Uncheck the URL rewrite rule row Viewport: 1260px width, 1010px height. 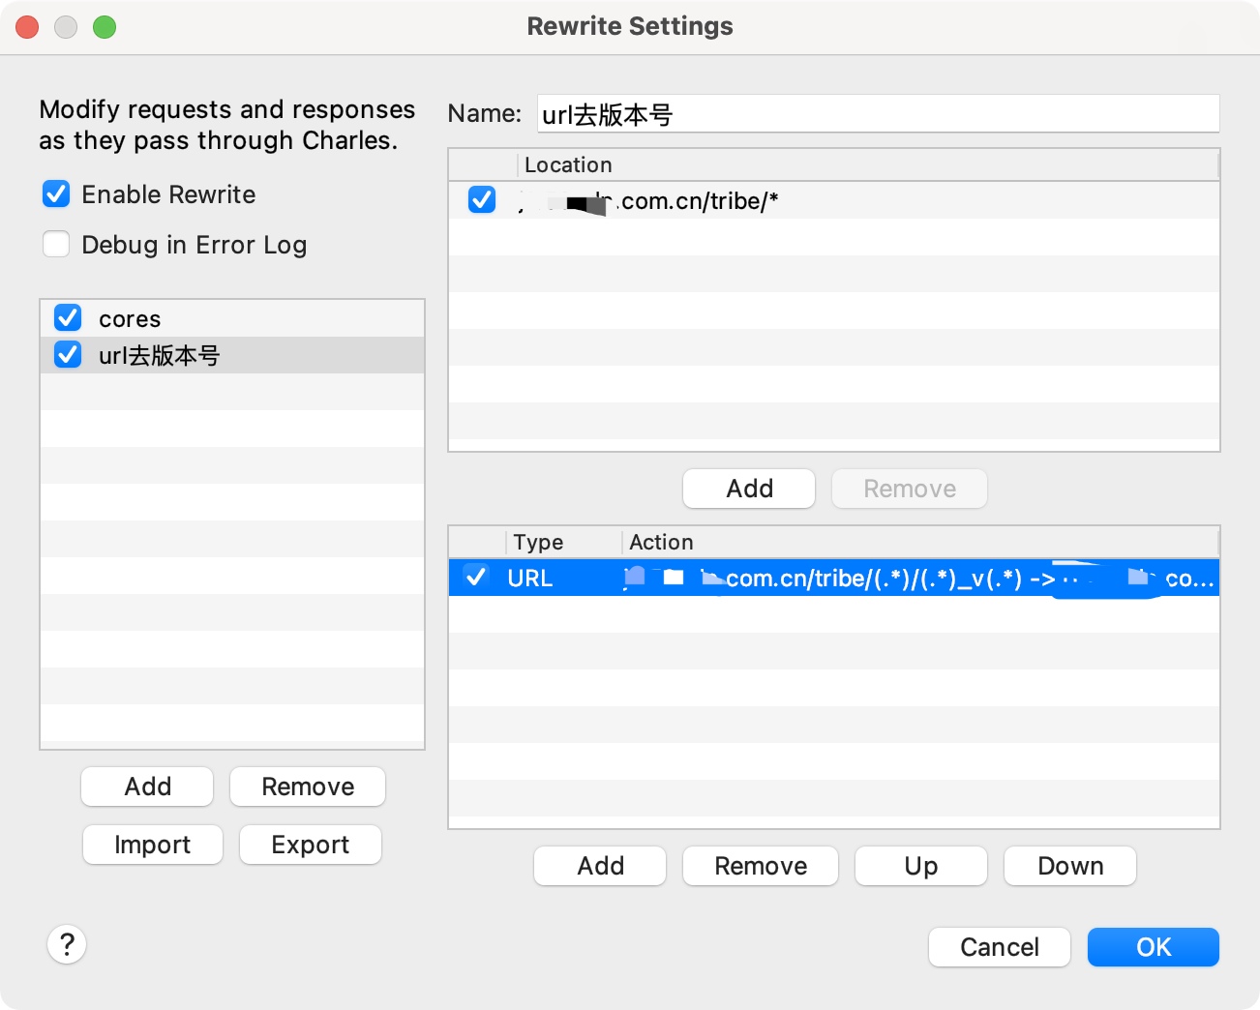[476, 578]
